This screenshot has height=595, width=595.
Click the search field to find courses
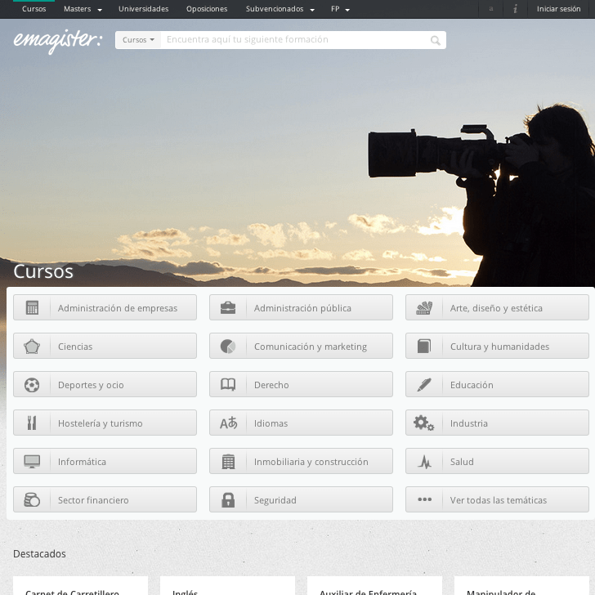pos(294,40)
